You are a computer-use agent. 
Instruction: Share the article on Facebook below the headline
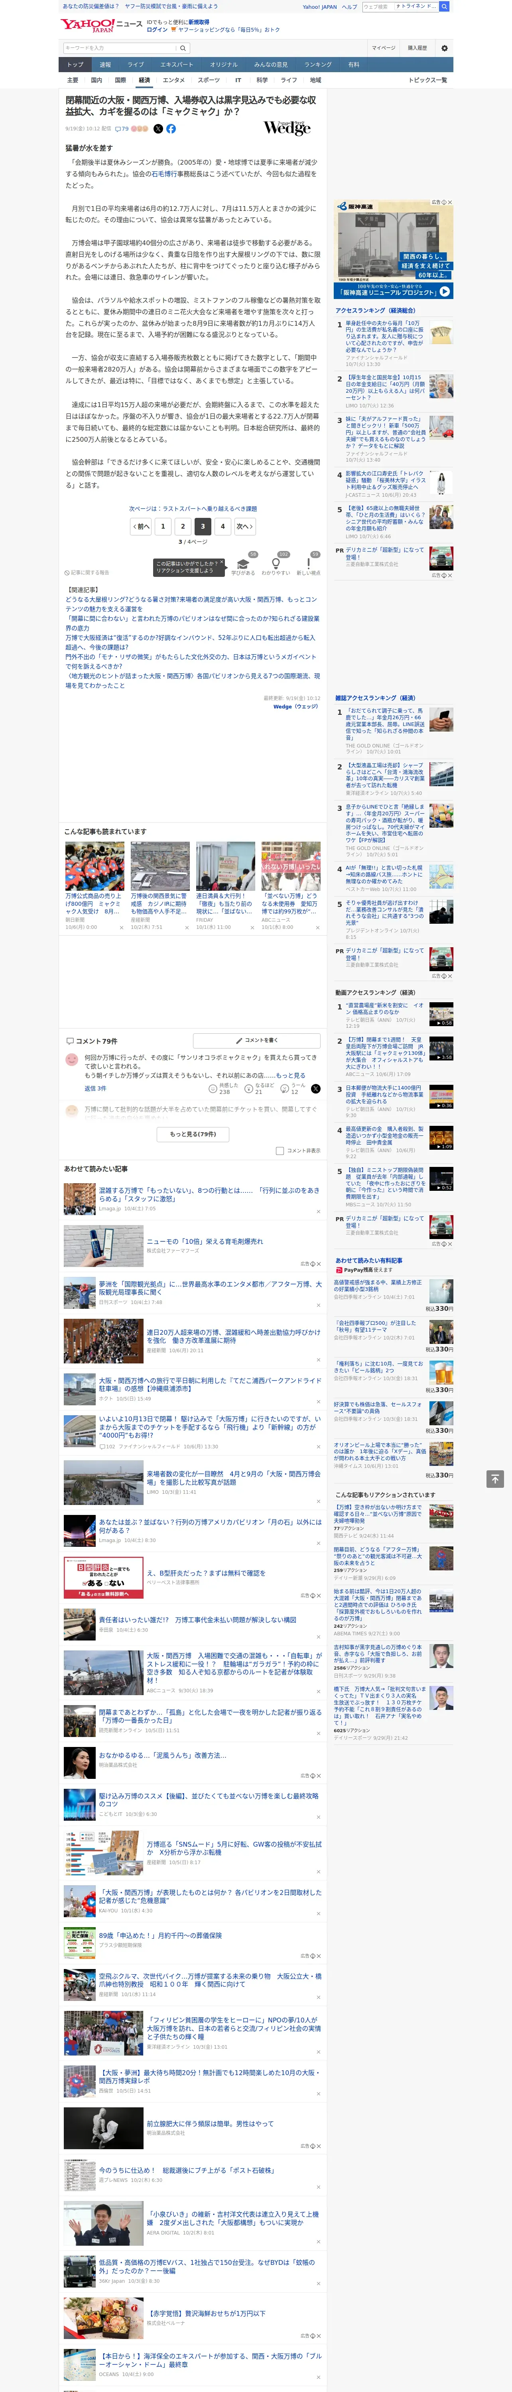171,129
